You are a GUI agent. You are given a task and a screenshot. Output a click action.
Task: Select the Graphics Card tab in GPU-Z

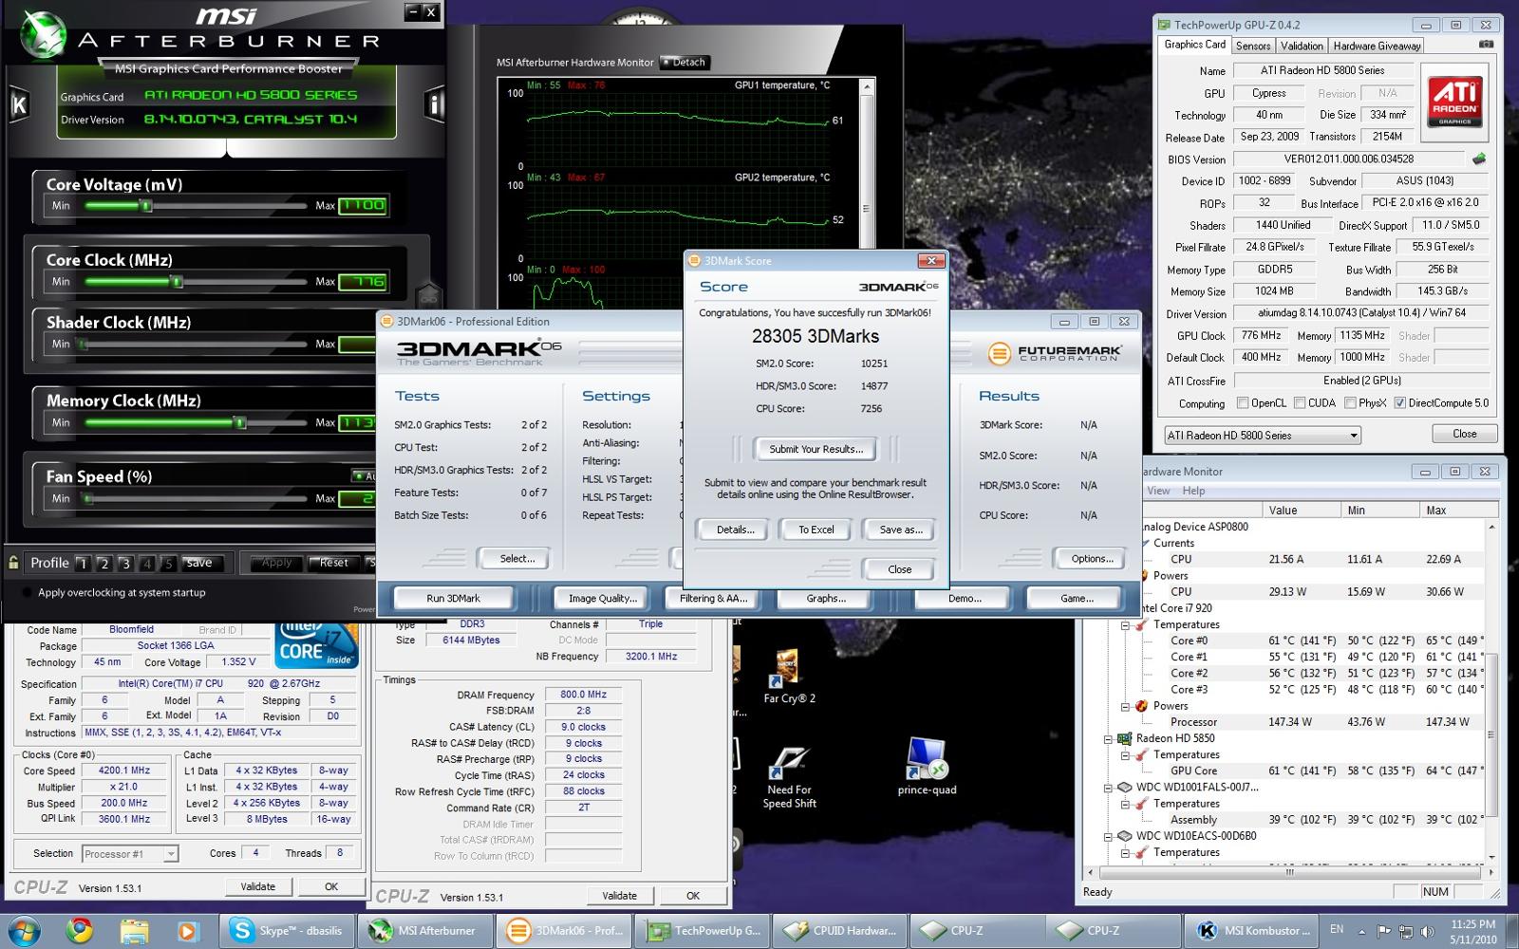pos(1194,45)
